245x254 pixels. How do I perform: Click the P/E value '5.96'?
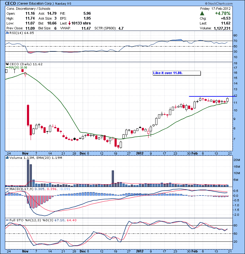tap(87, 13)
